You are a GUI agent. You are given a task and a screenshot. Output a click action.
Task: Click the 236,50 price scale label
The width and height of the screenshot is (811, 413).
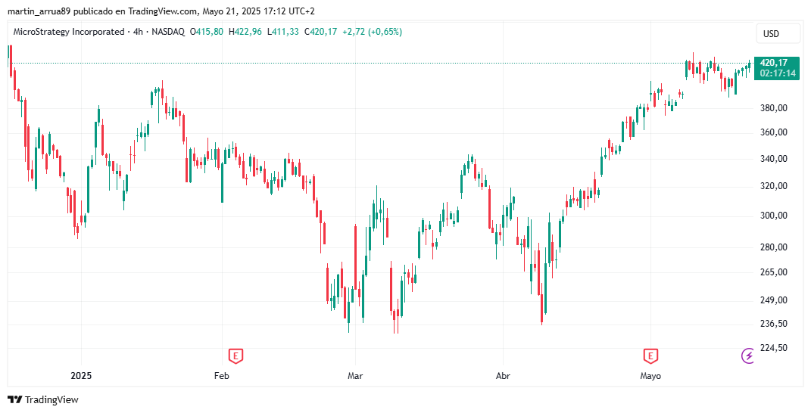click(775, 324)
